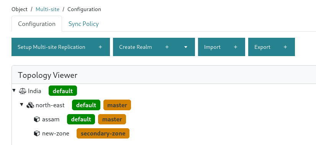Viewport: 316px width, 145px height.
Task: Open the Create Realm dropdown caret
Action: pyautogui.click(x=186, y=47)
